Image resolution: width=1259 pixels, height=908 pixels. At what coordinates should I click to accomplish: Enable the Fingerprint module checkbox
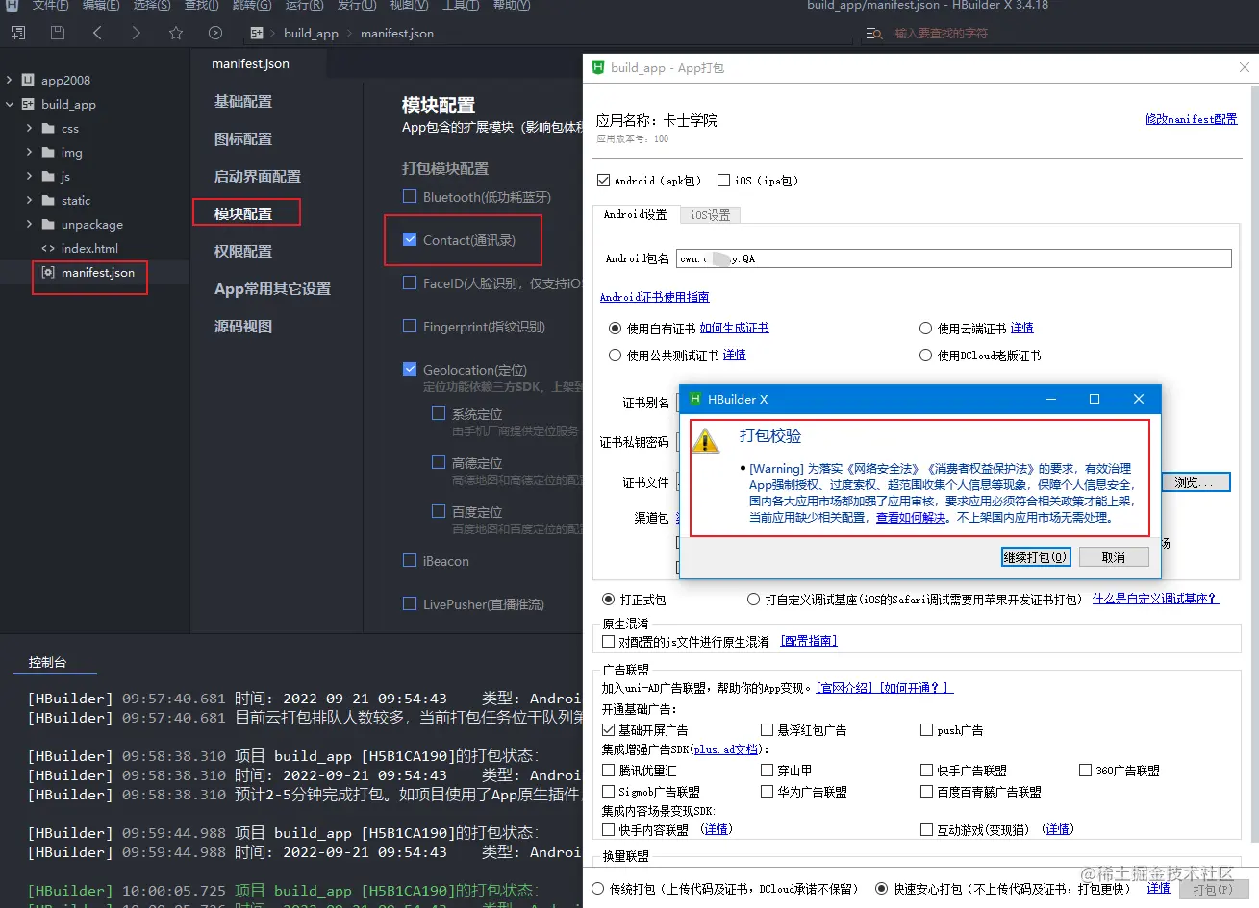(x=410, y=326)
